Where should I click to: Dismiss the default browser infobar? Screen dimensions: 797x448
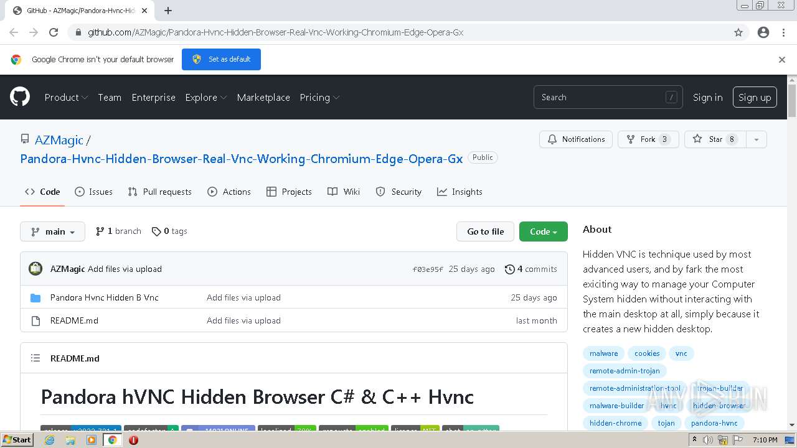(782, 60)
